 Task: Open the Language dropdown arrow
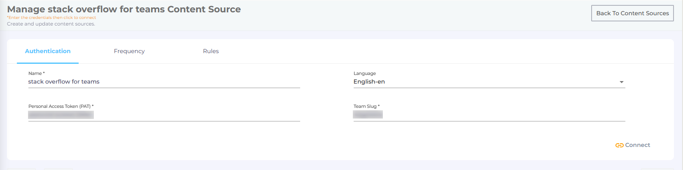tap(621, 82)
